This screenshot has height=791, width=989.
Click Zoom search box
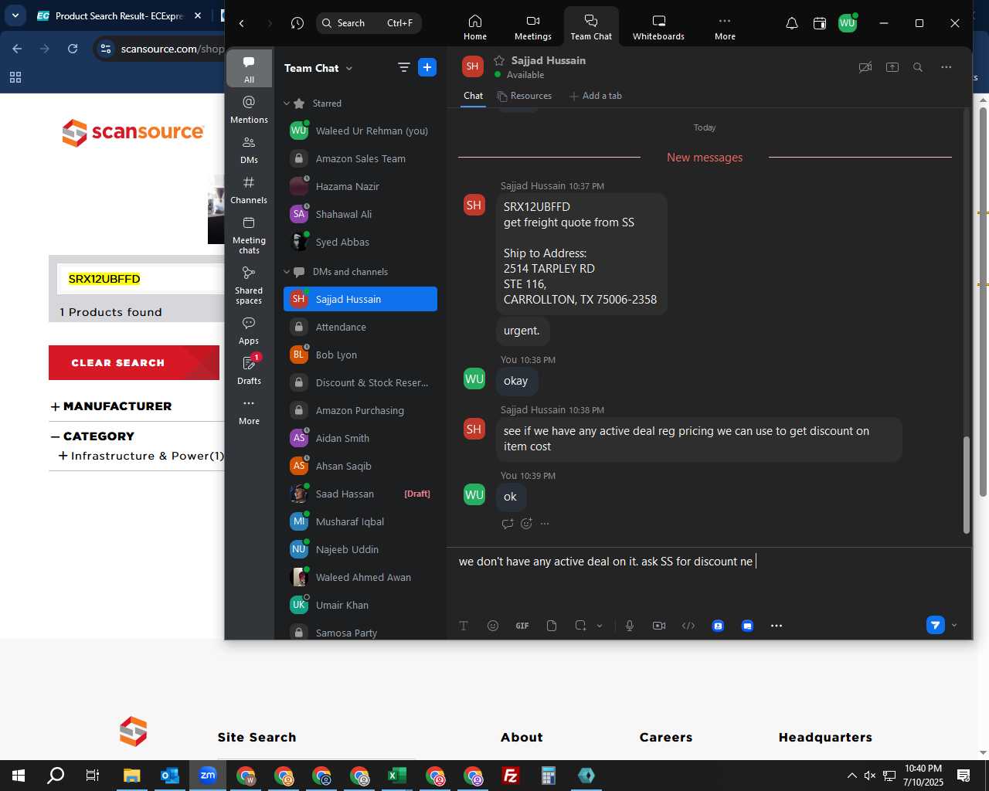(x=369, y=23)
